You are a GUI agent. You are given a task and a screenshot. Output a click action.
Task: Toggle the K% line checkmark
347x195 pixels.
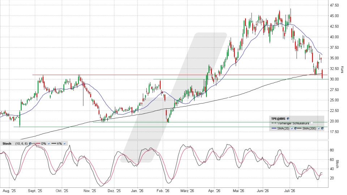pyautogui.click(x=65, y=144)
